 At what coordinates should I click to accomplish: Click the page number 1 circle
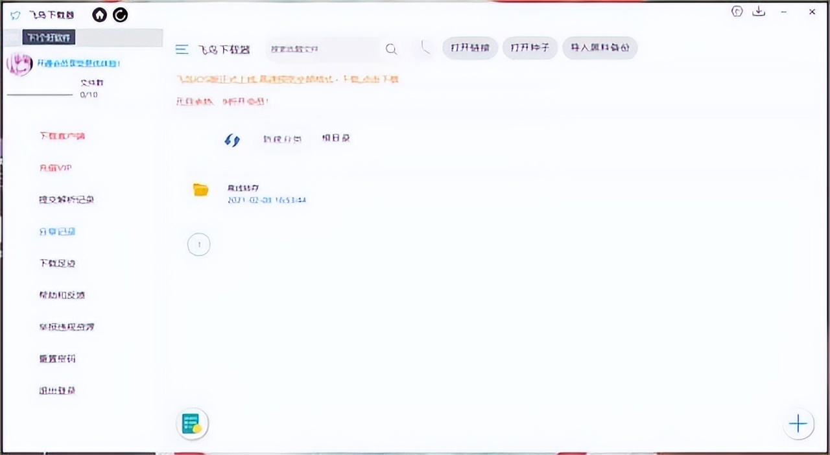click(x=199, y=244)
